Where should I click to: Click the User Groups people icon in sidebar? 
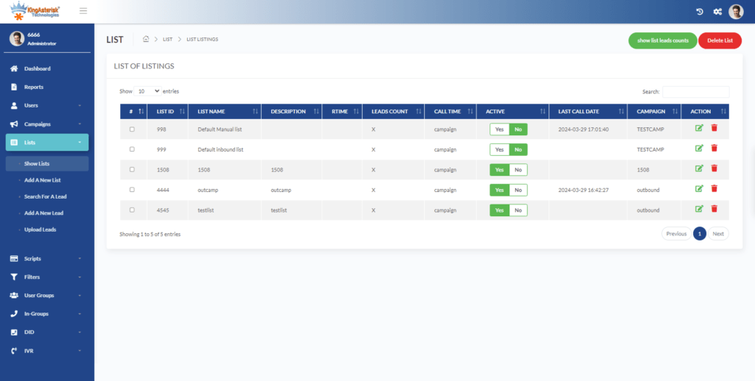[x=14, y=296]
